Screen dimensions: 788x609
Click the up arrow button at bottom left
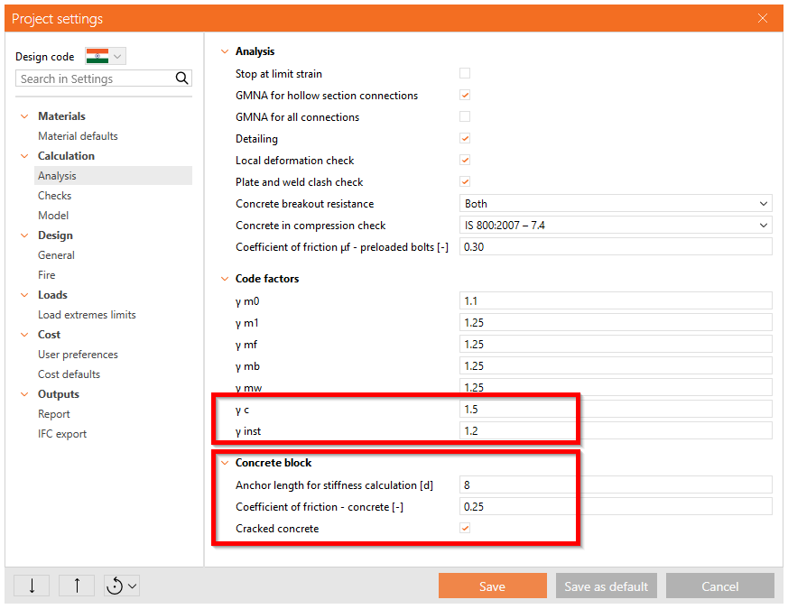point(77,586)
